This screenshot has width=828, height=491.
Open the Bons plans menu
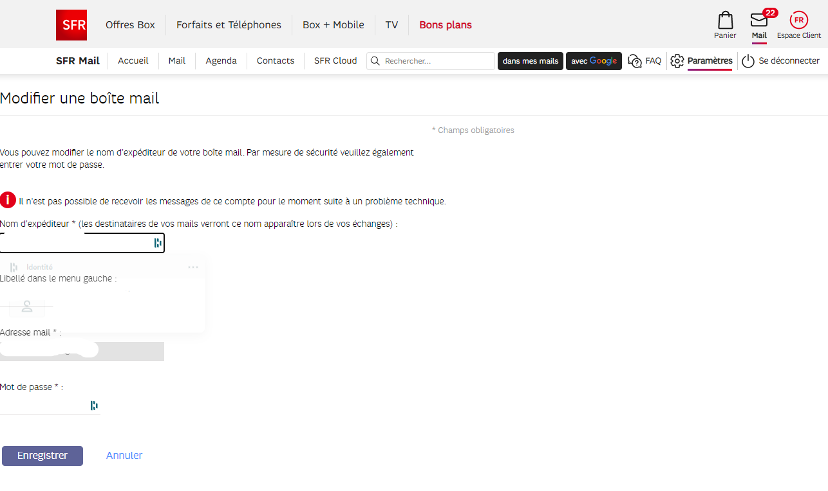445,25
